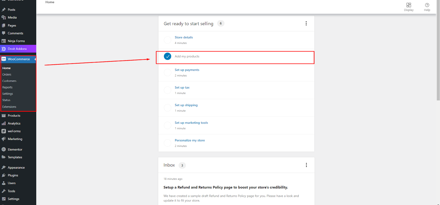Open the setup task list options menu

click(306, 24)
